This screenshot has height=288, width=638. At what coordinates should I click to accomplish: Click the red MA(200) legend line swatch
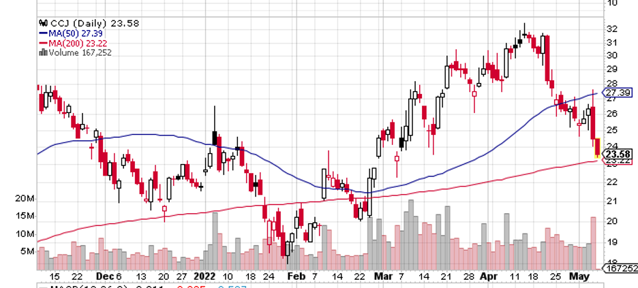point(43,43)
